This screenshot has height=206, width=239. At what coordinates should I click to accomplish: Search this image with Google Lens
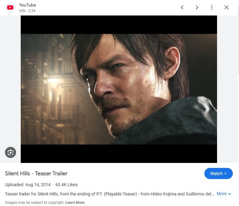click(x=11, y=152)
